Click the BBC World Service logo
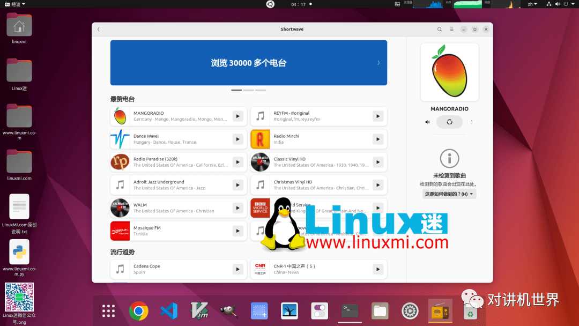 [x=260, y=208]
